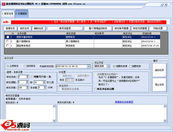Image resolution: width=173 pixels, height=132 pixels.
Task: Click up arrow of 转发失败列表 scrollbar
Action: tap(165, 106)
